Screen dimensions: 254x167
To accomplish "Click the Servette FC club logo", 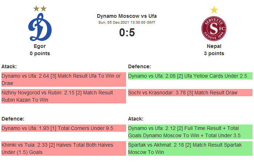I will click(x=214, y=29).
